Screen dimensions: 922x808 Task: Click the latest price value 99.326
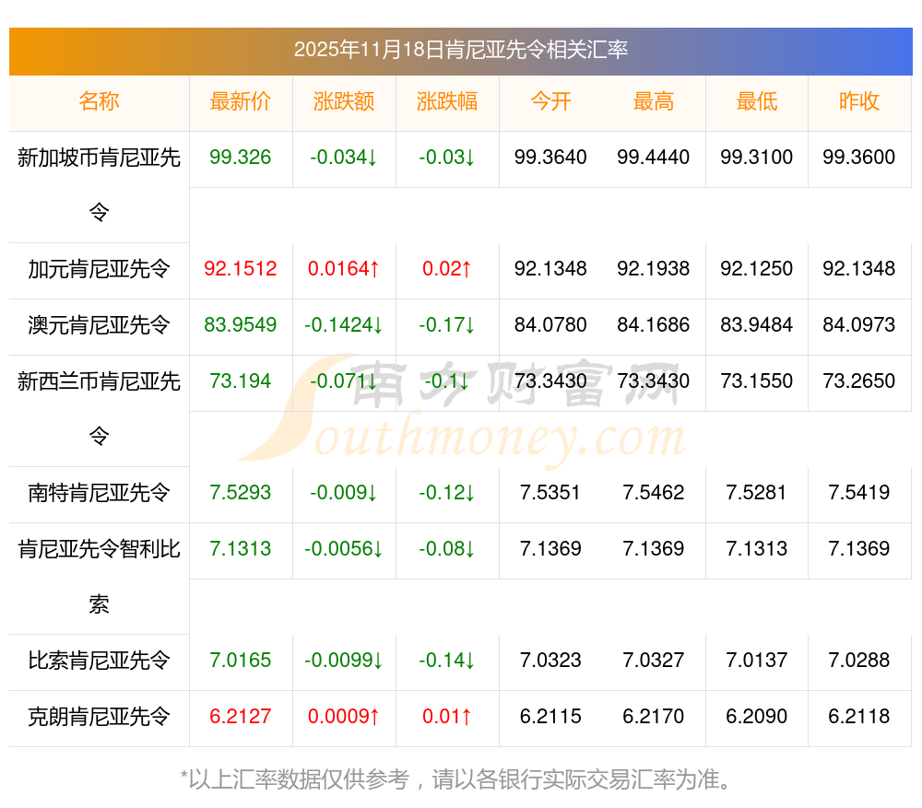click(241, 158)
